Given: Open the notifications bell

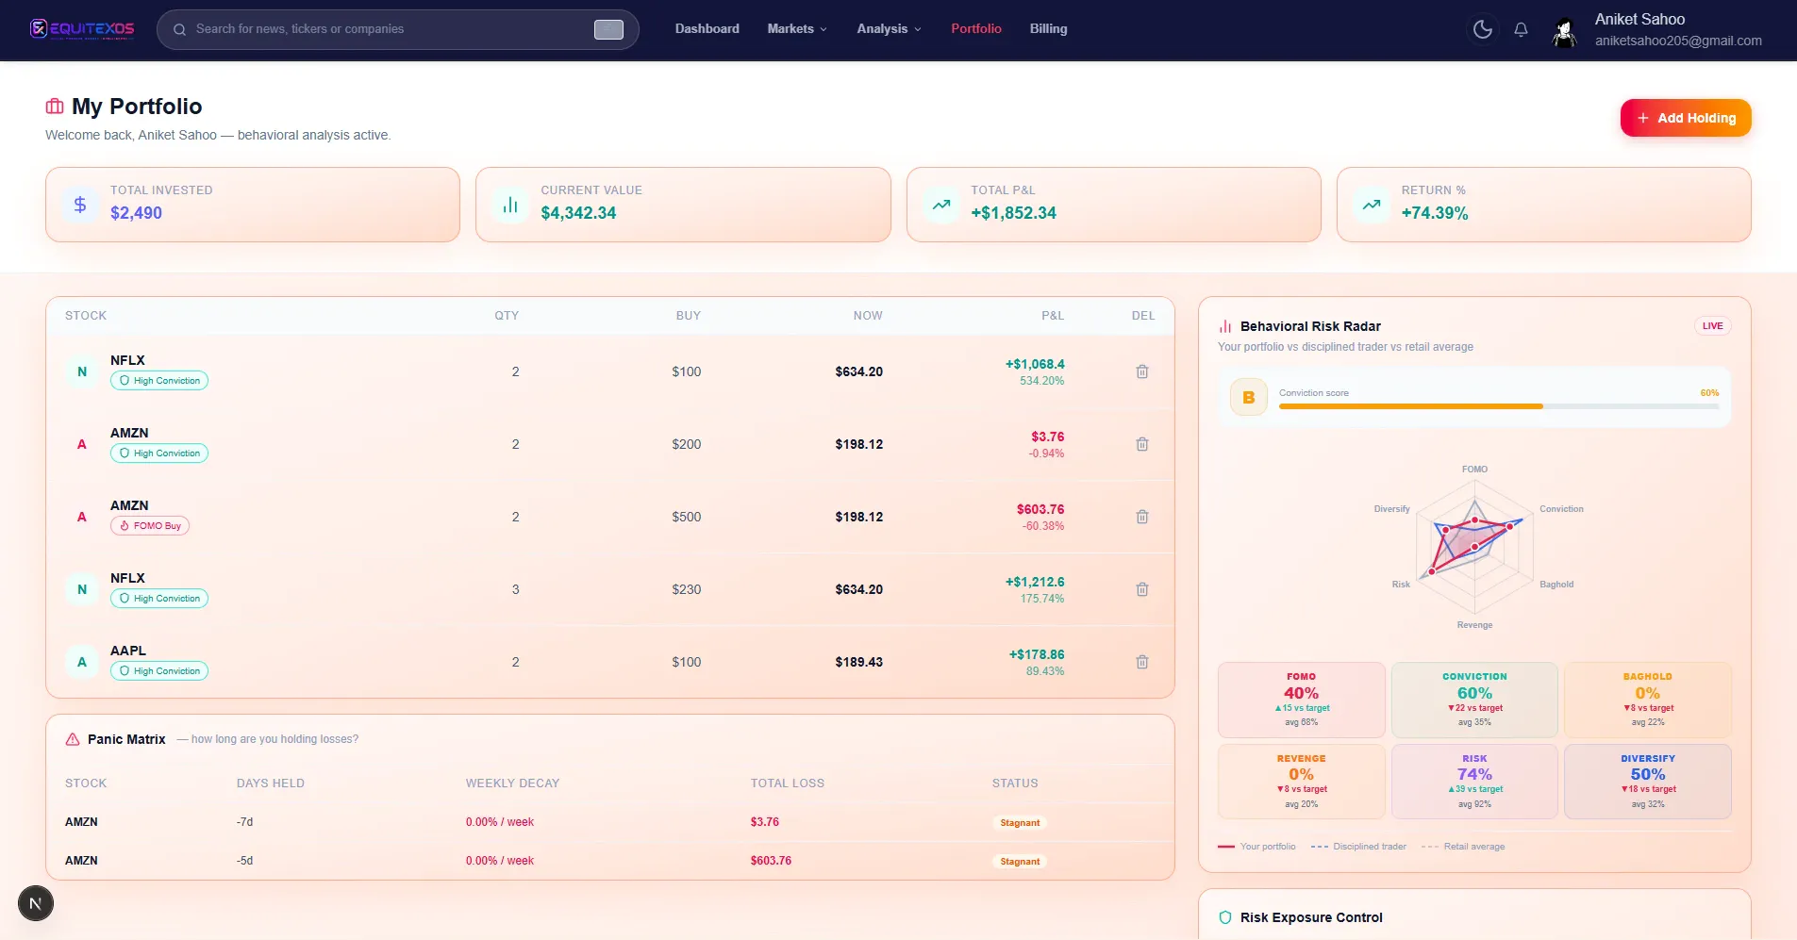Looking at the screenshot, I should click(1521, 29).
